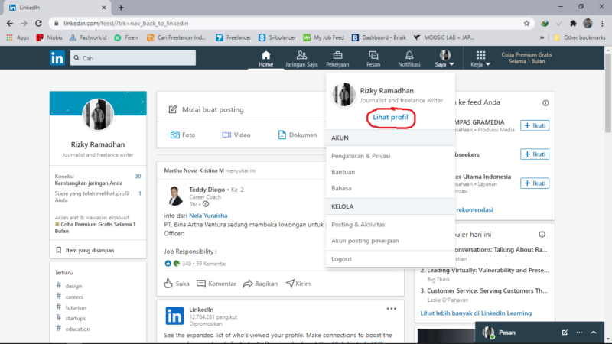612x344 pixels.
Task: Add a Video to the post
Action: pyautogui.click(x=236, y=135)
